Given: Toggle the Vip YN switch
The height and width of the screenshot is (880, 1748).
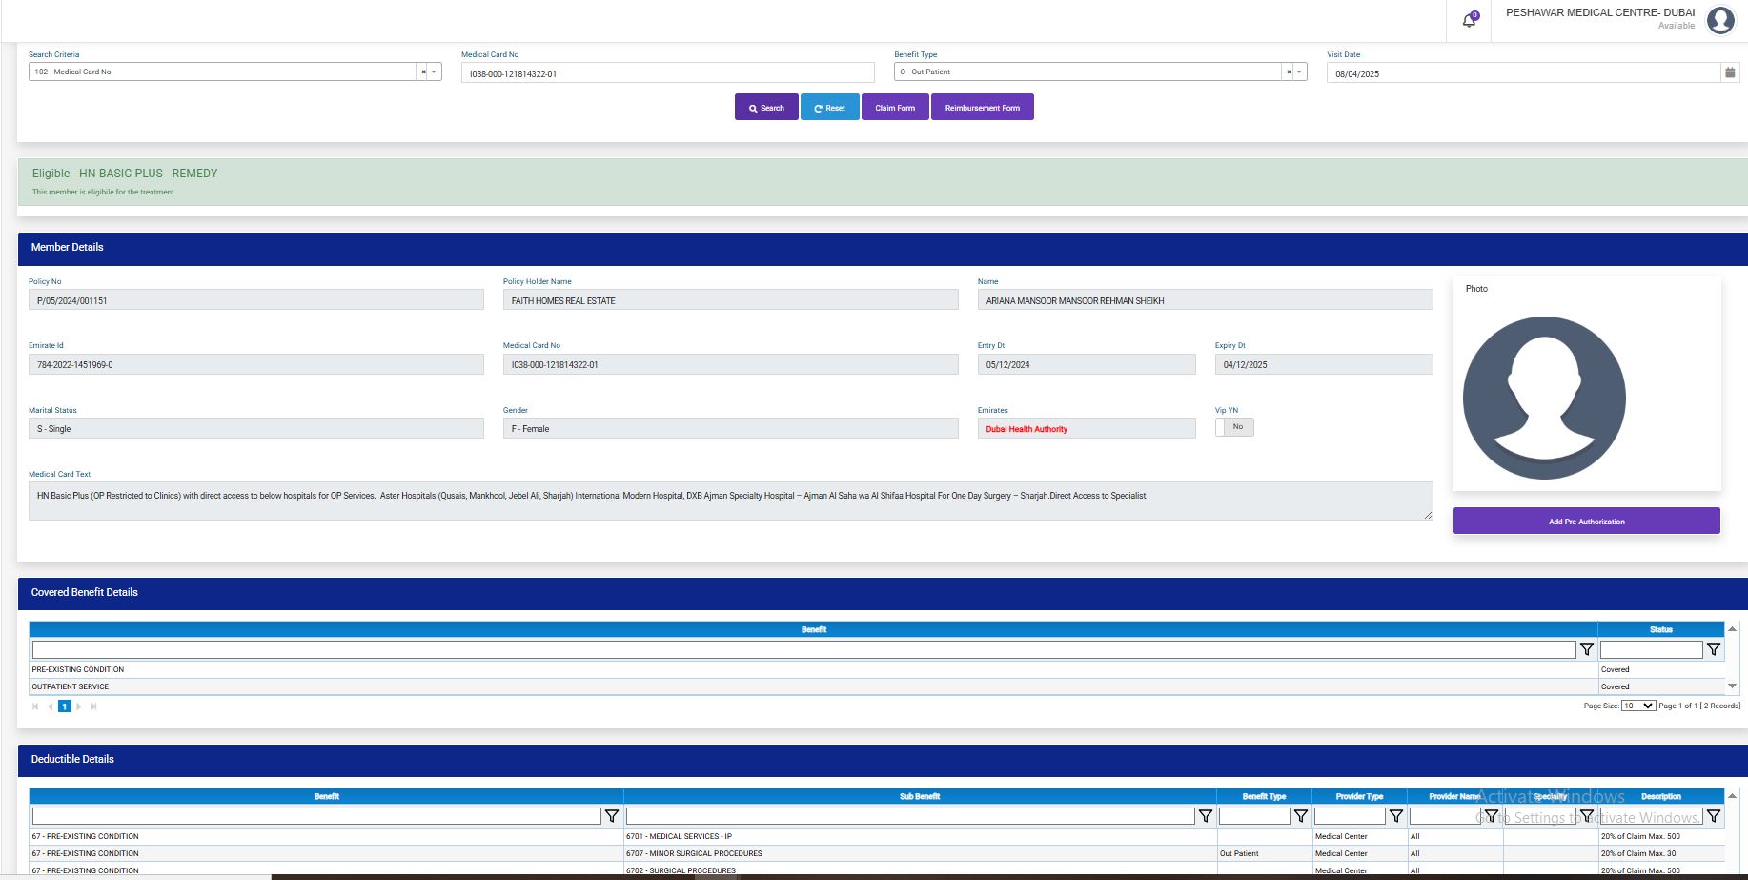Looking at the screenshot, I should [x=1234, y=427].
